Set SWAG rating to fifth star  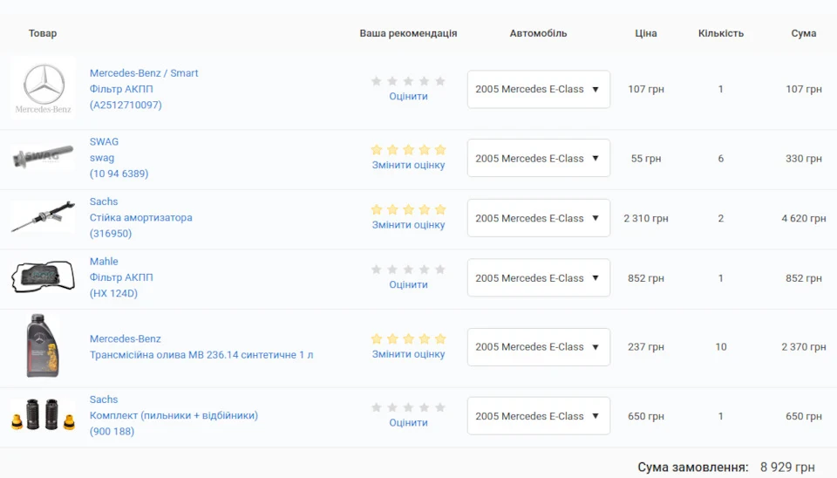pyautogui.click(x=440, y=149)
